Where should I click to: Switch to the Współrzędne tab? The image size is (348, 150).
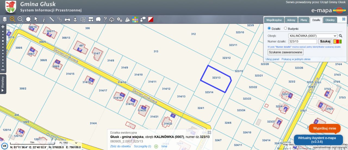tap(274, 20)
